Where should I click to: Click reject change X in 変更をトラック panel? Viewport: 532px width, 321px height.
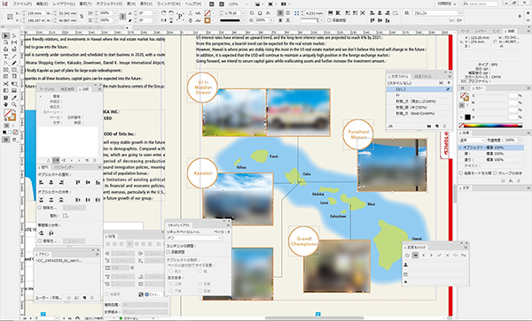(x=448, y=256)
